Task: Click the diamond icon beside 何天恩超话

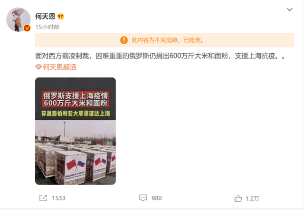Action: 38,67
